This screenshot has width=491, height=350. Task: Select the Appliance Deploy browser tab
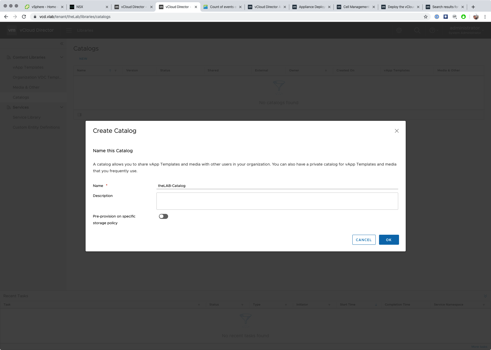click(311, 7)
